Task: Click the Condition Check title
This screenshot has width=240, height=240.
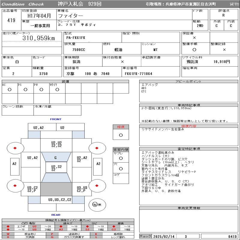Action: 23,4
